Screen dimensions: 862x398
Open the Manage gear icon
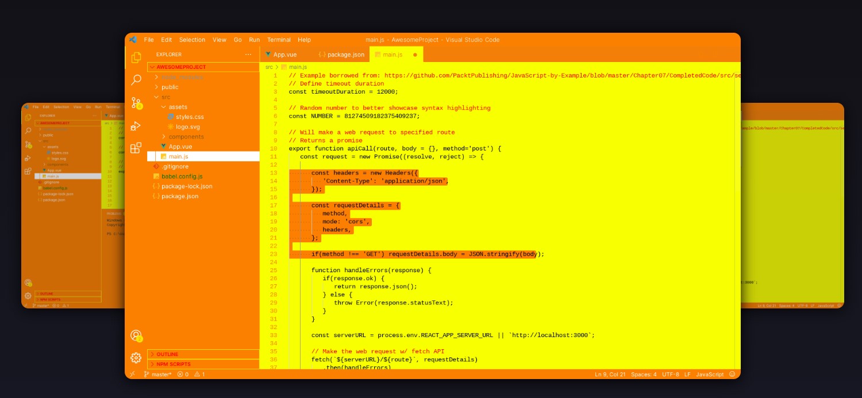[136, 358]
